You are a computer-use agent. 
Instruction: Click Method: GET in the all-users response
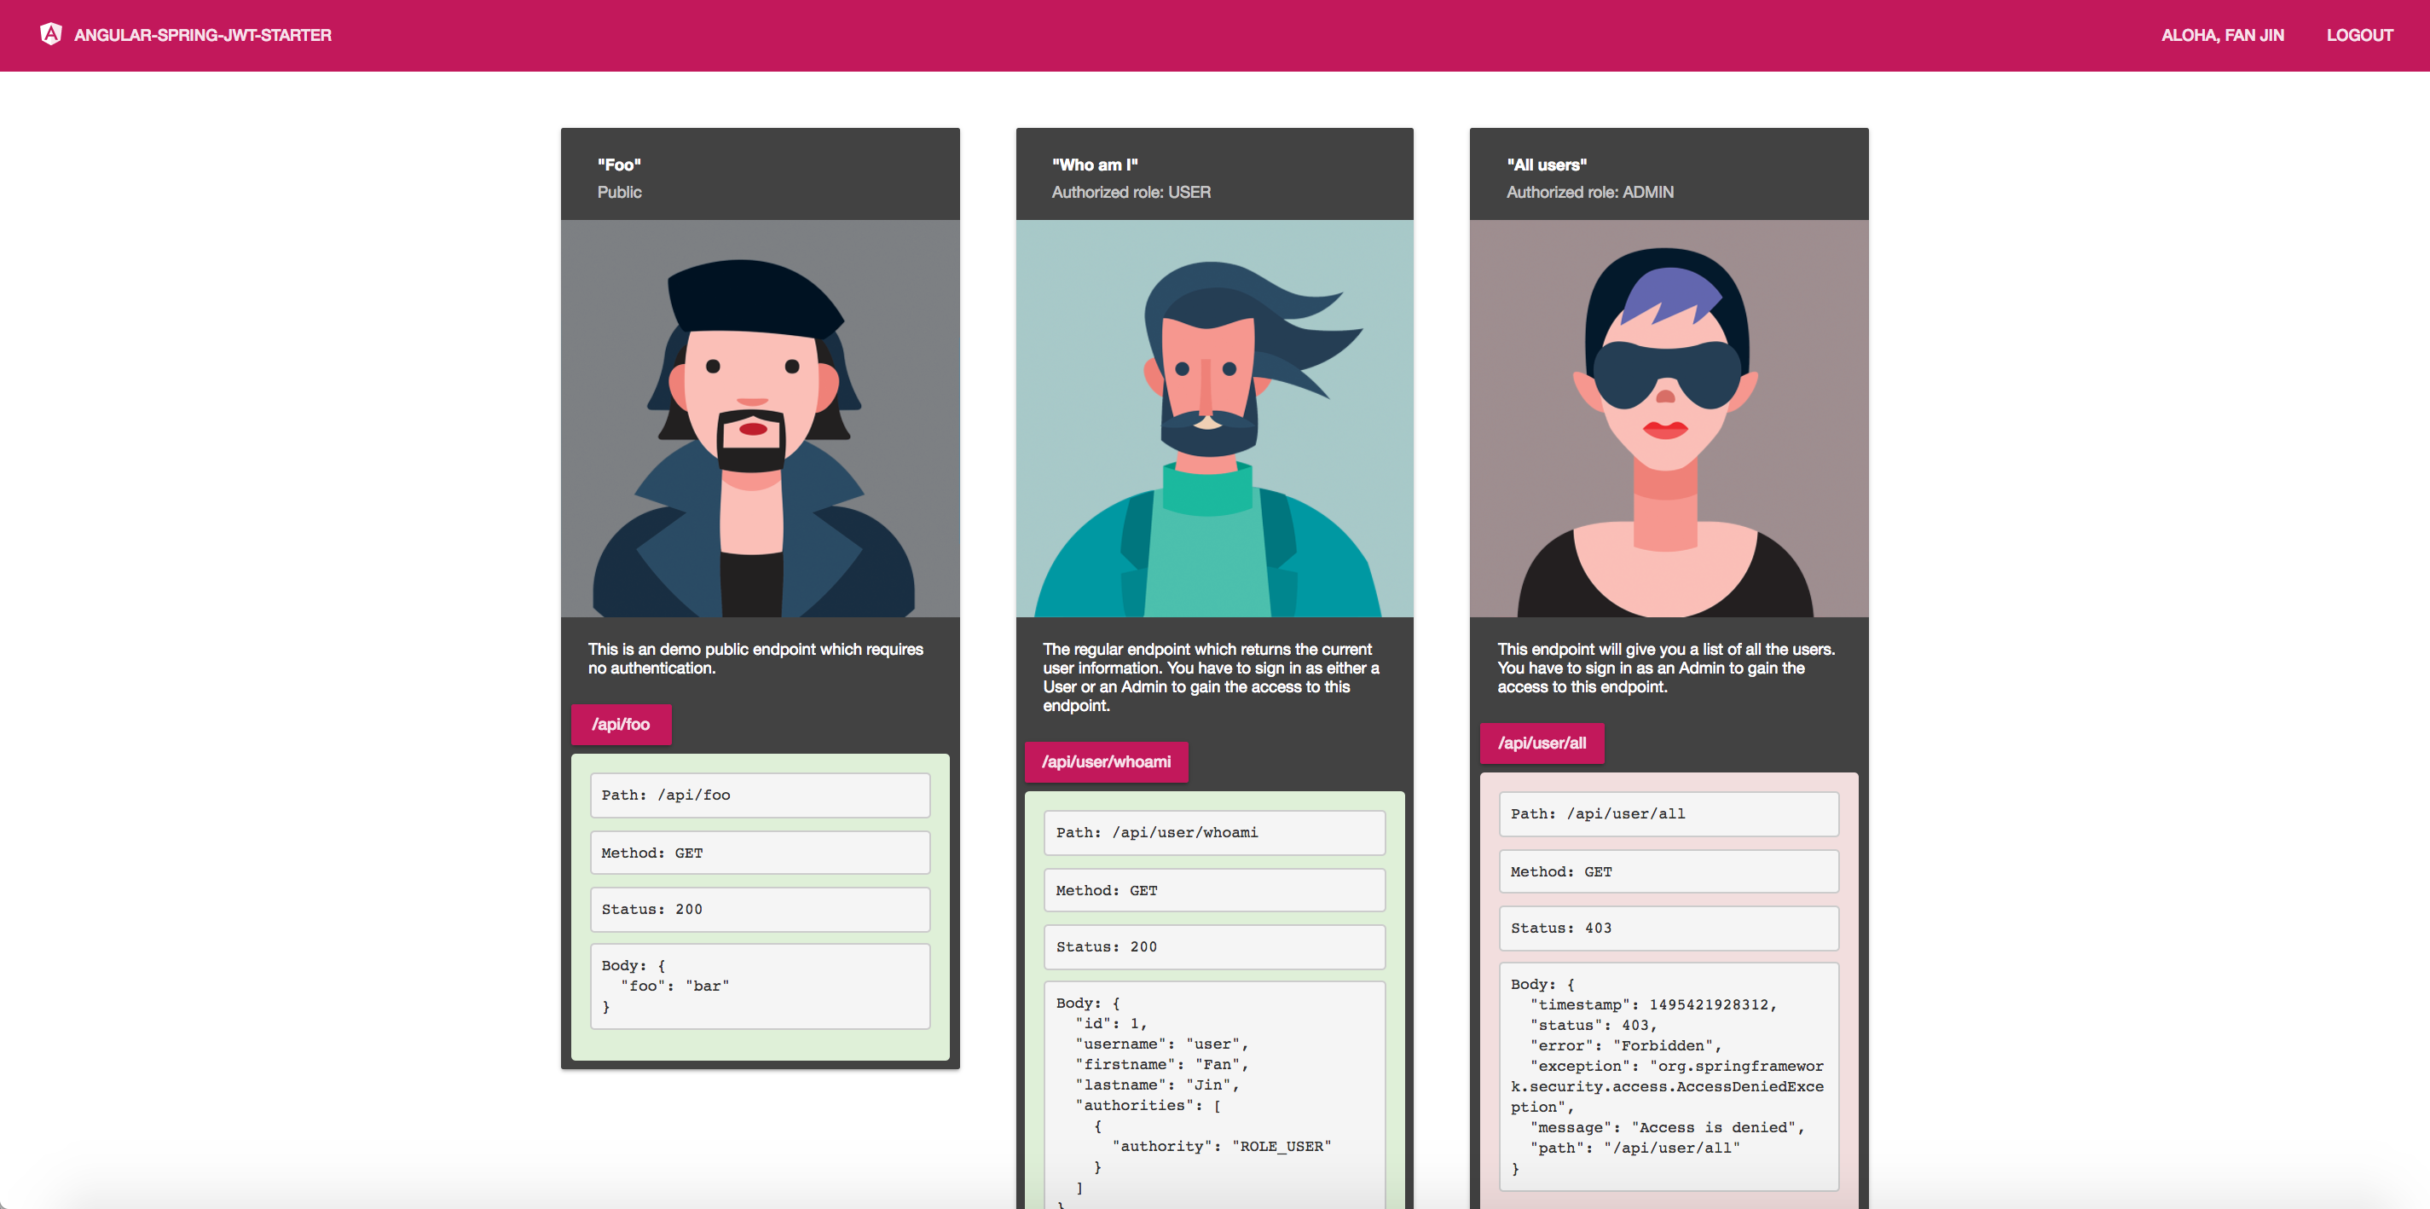coord(1668,871)
